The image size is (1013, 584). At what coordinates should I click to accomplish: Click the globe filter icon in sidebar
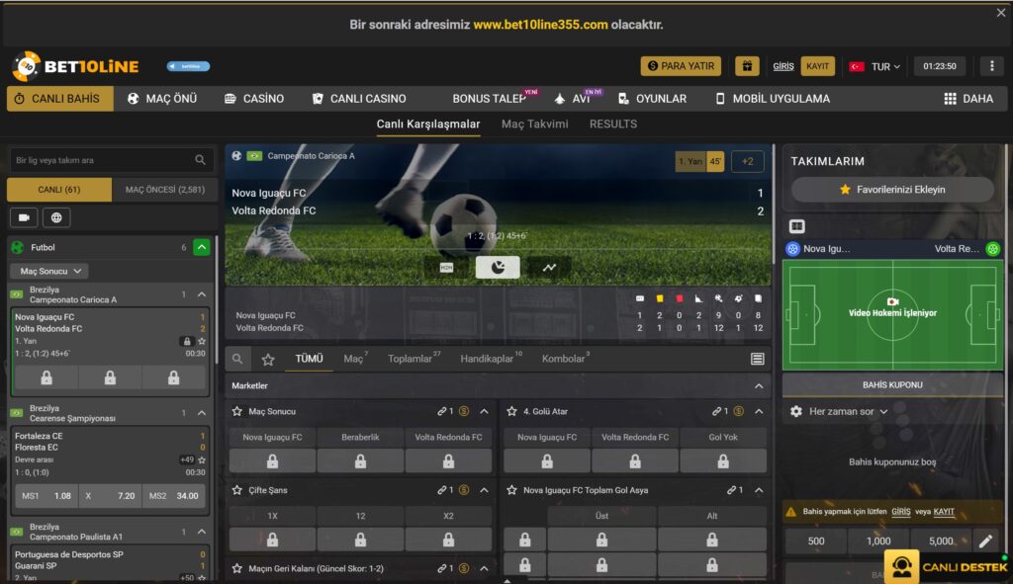click(56, 217)
